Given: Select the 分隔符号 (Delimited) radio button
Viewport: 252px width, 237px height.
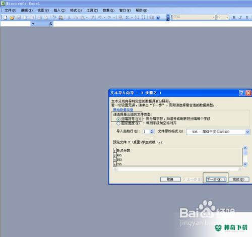Looking at the screenshot, I should pos(118,119).
